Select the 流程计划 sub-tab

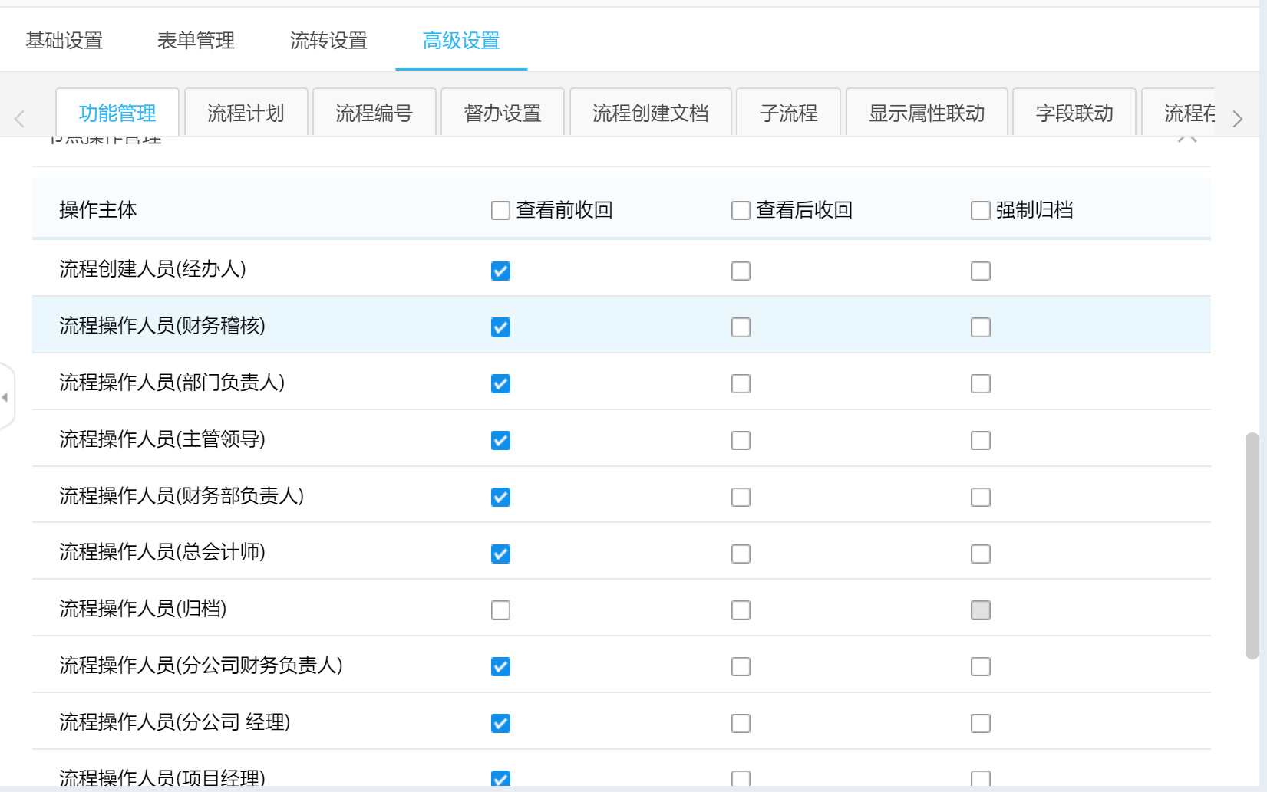point(246,113)
